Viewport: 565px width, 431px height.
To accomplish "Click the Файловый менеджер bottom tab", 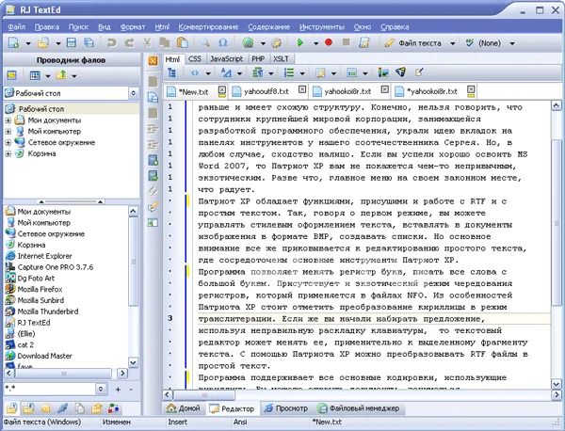I will [359, 408].
